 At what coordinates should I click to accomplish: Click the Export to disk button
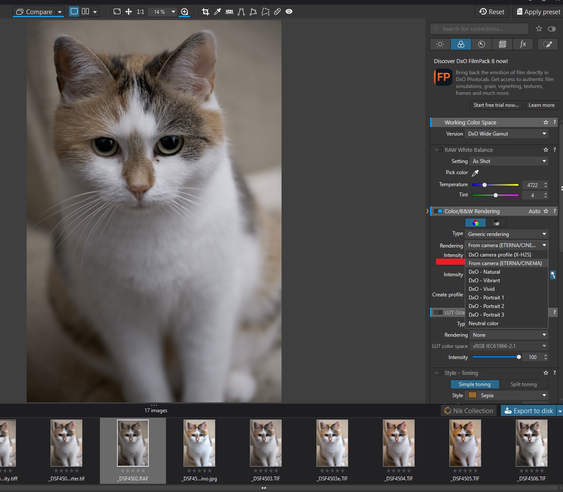tap(528, 411)
